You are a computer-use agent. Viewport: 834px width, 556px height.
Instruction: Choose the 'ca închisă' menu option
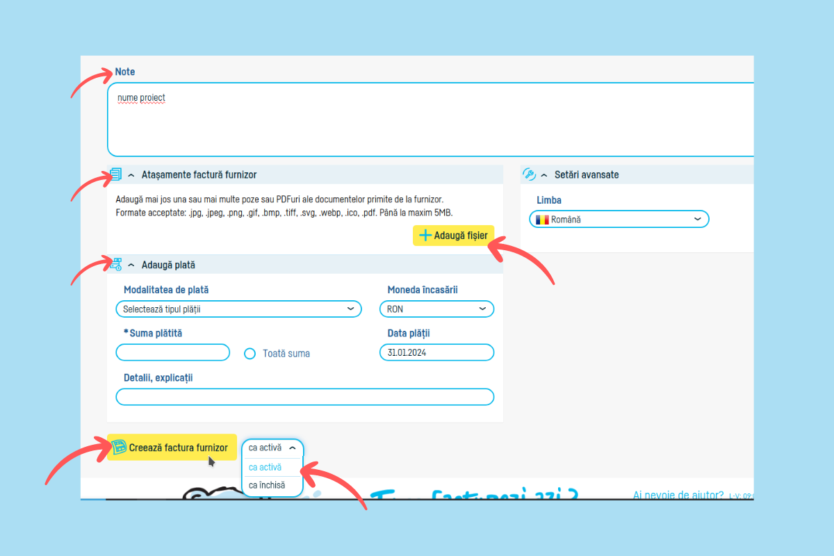pos(267,485)
